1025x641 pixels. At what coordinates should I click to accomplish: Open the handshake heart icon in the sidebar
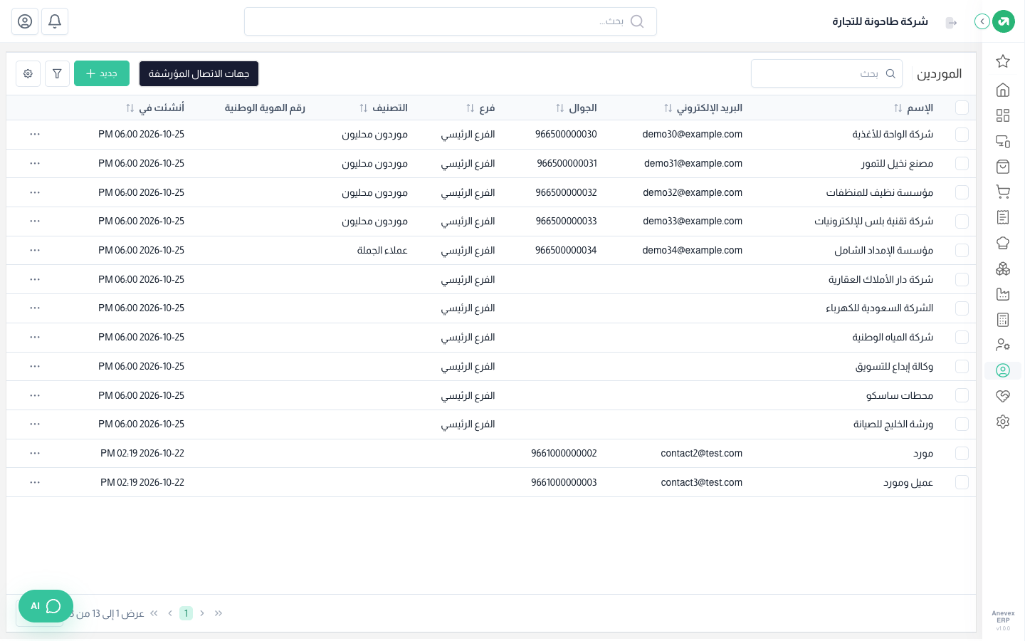pyautogui.click(x=1003, y=396)
